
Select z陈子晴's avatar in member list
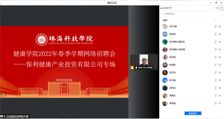[165, 26]
